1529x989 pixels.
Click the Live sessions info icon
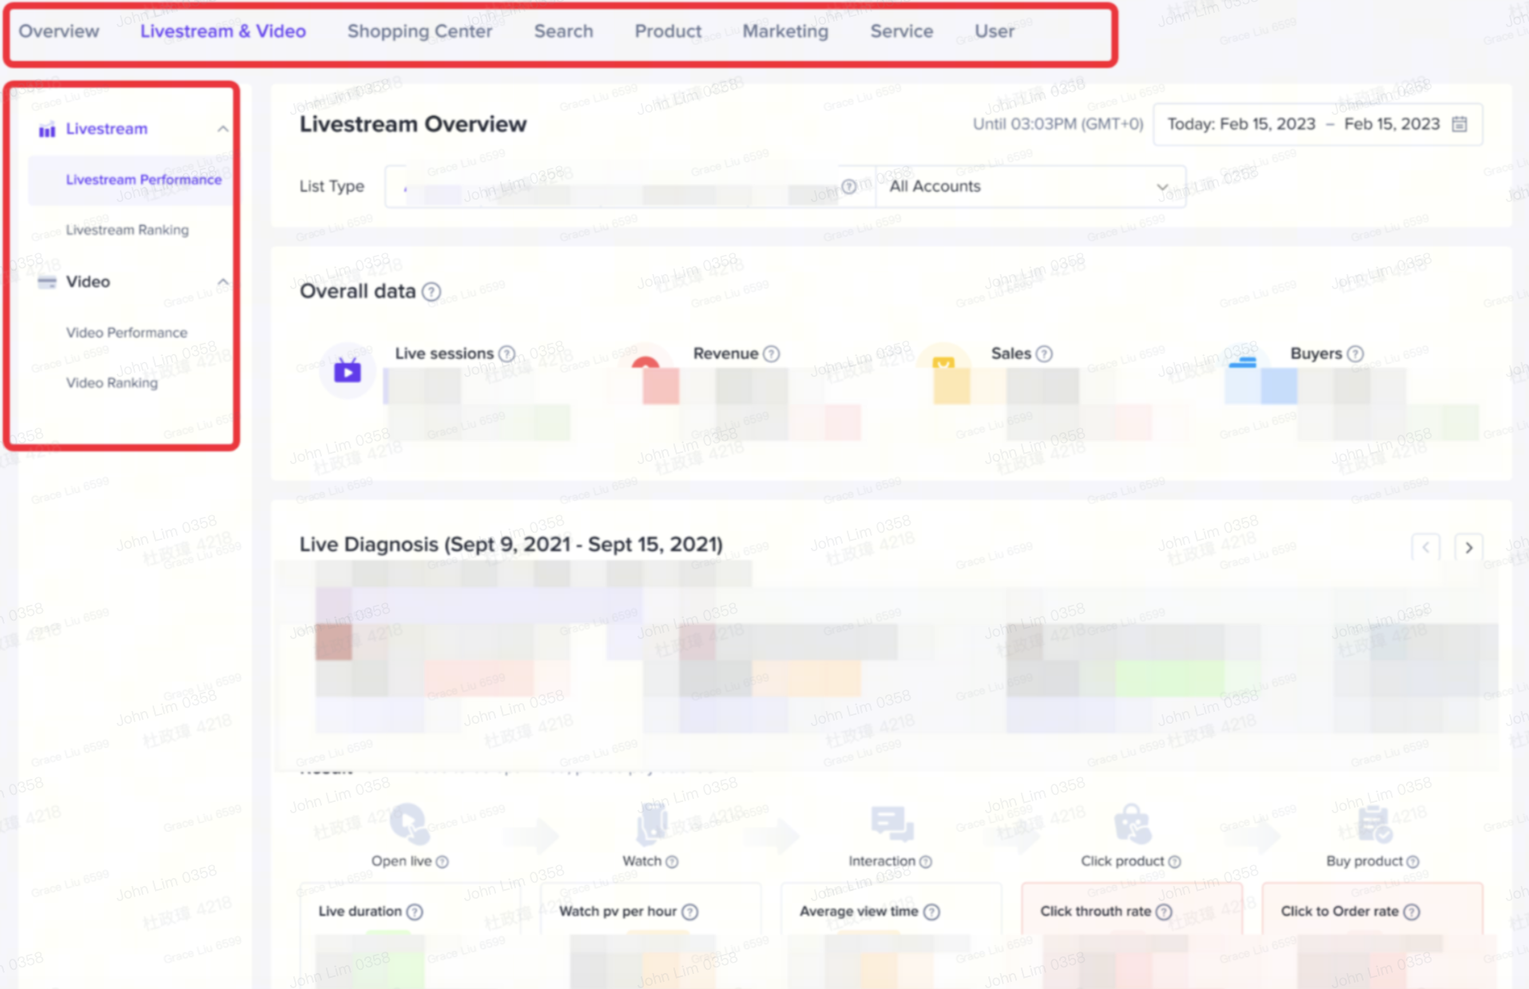[507, 354]
